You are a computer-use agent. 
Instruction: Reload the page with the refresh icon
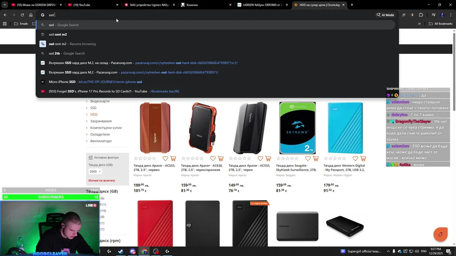pos(22,15)
